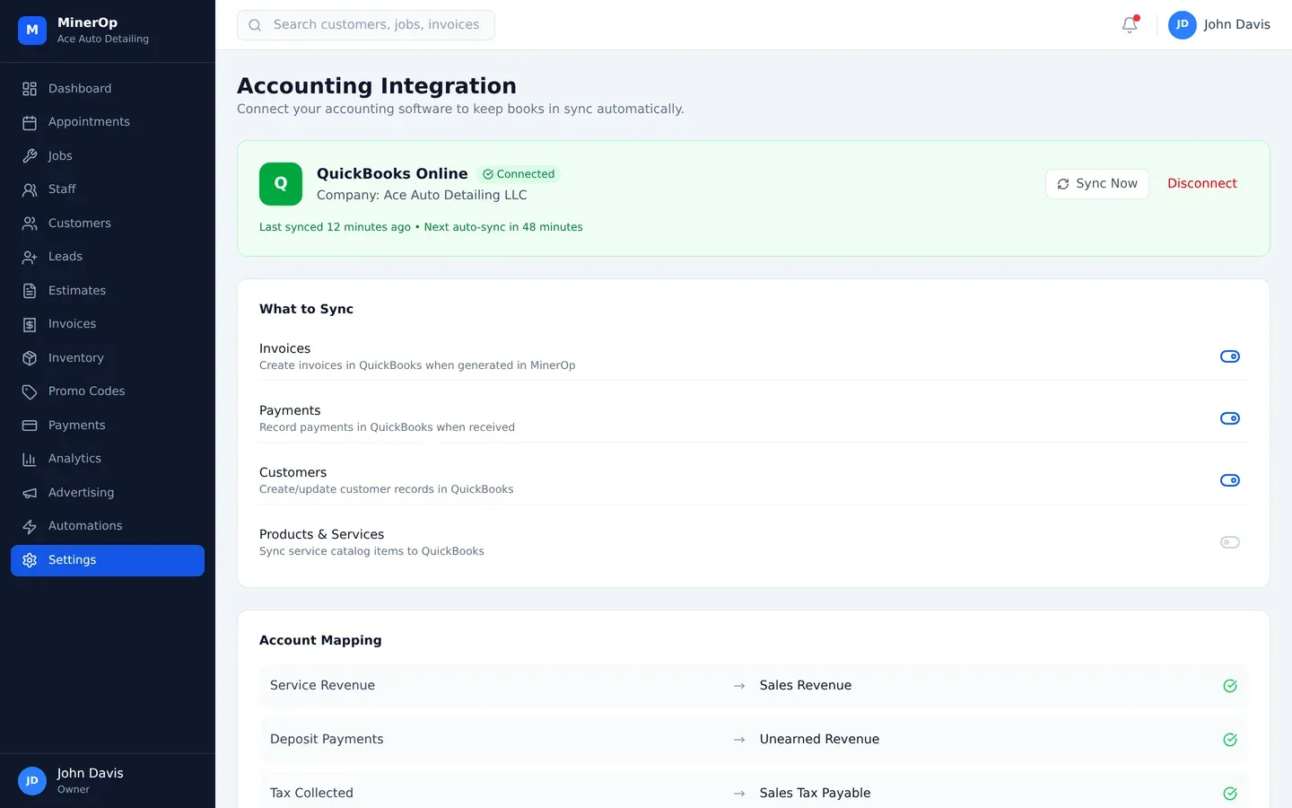Viewport: 1292px width, 808px height.
Task: Click the Settings gear icon in sidebar
Action: pyautogui.click(x=30, y=560)
